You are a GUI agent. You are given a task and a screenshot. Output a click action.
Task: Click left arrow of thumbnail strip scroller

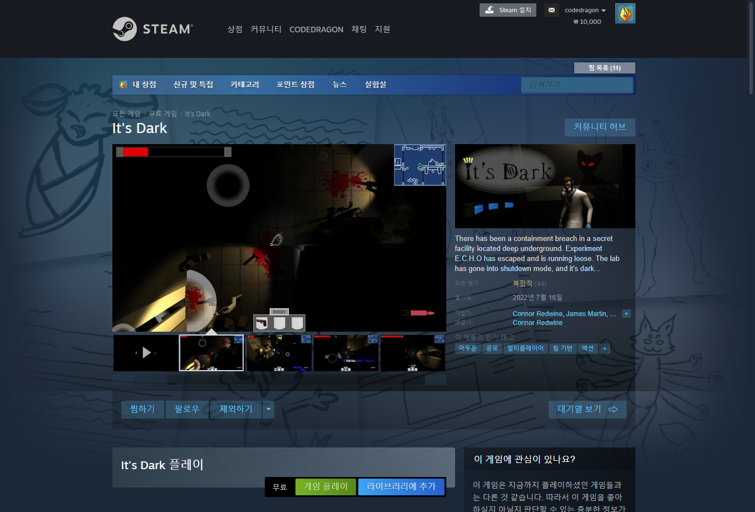(123, 380)
